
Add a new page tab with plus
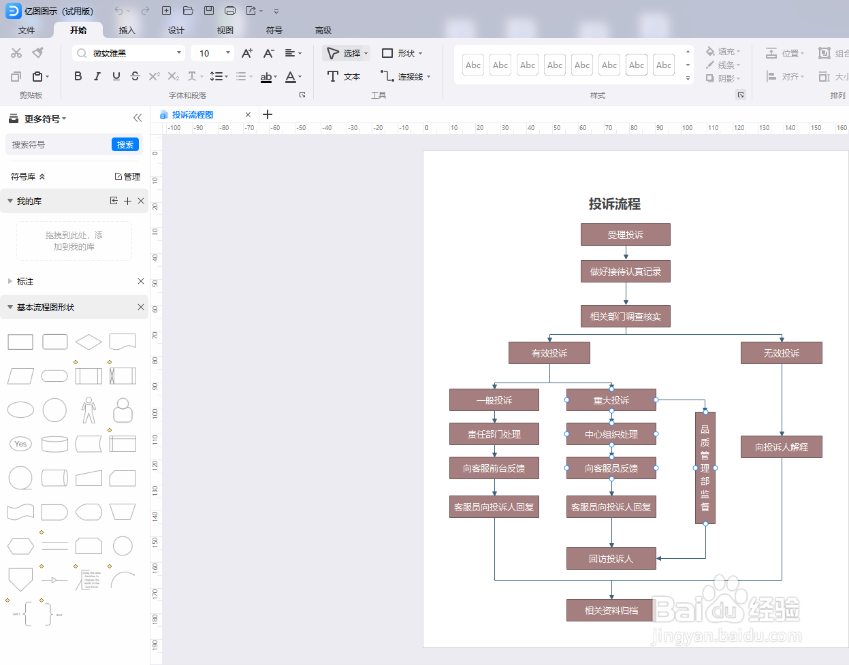coord(268,114)
